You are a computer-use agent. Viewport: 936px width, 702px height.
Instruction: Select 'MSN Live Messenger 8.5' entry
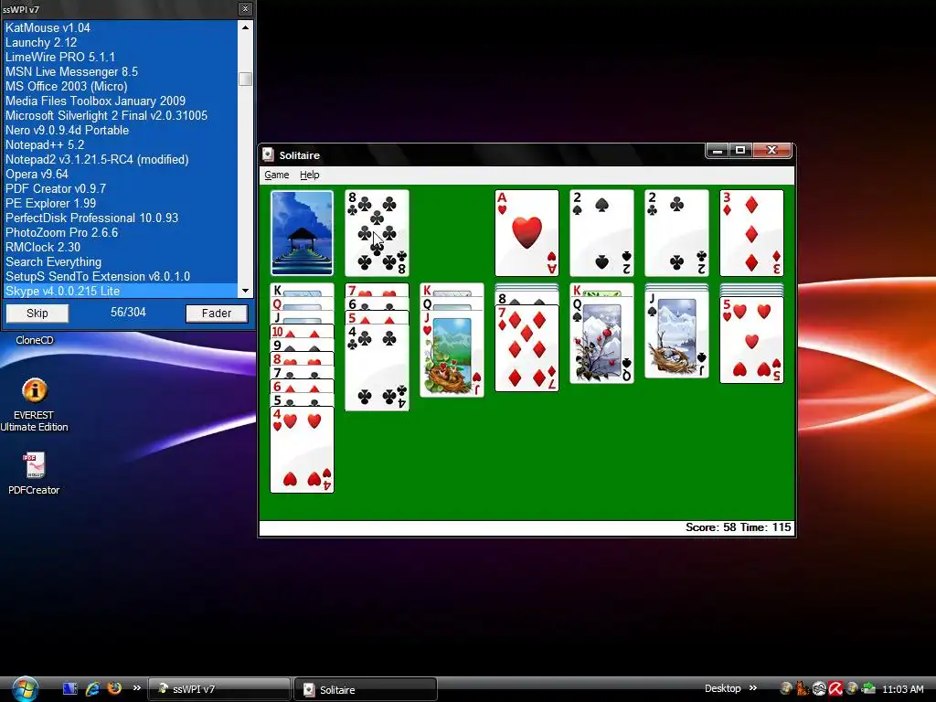point(121,71)
